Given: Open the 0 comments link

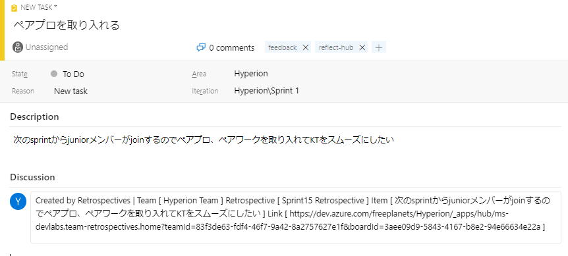Looking at the screenshot, I should [x=232, y=48].
